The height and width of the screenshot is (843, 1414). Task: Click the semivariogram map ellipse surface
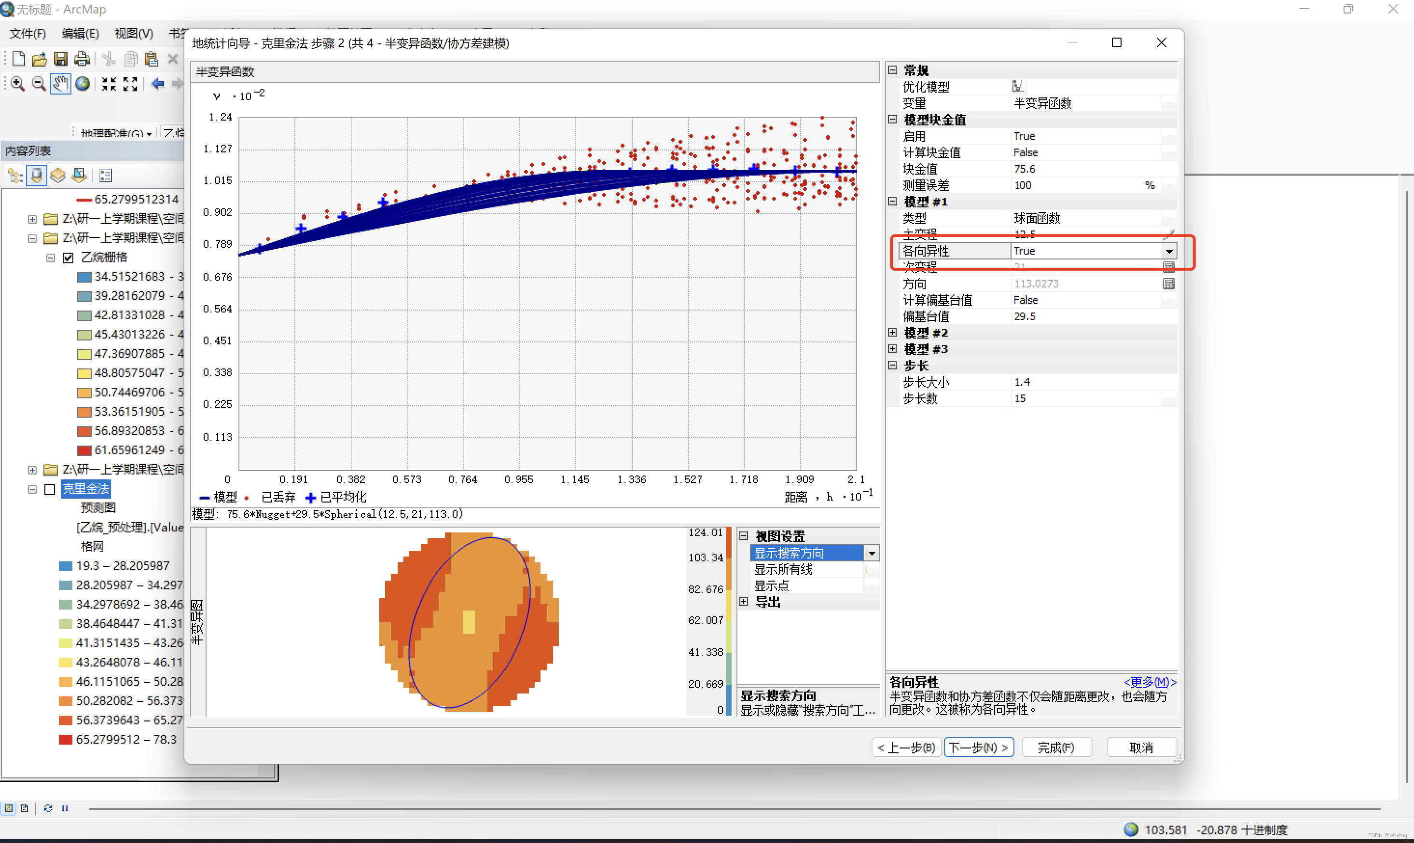[469, 622]
